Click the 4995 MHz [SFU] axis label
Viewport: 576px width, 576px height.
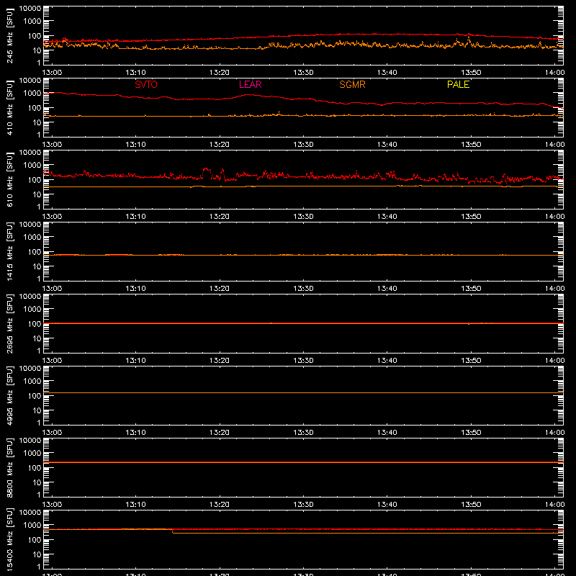coord(9,395)
